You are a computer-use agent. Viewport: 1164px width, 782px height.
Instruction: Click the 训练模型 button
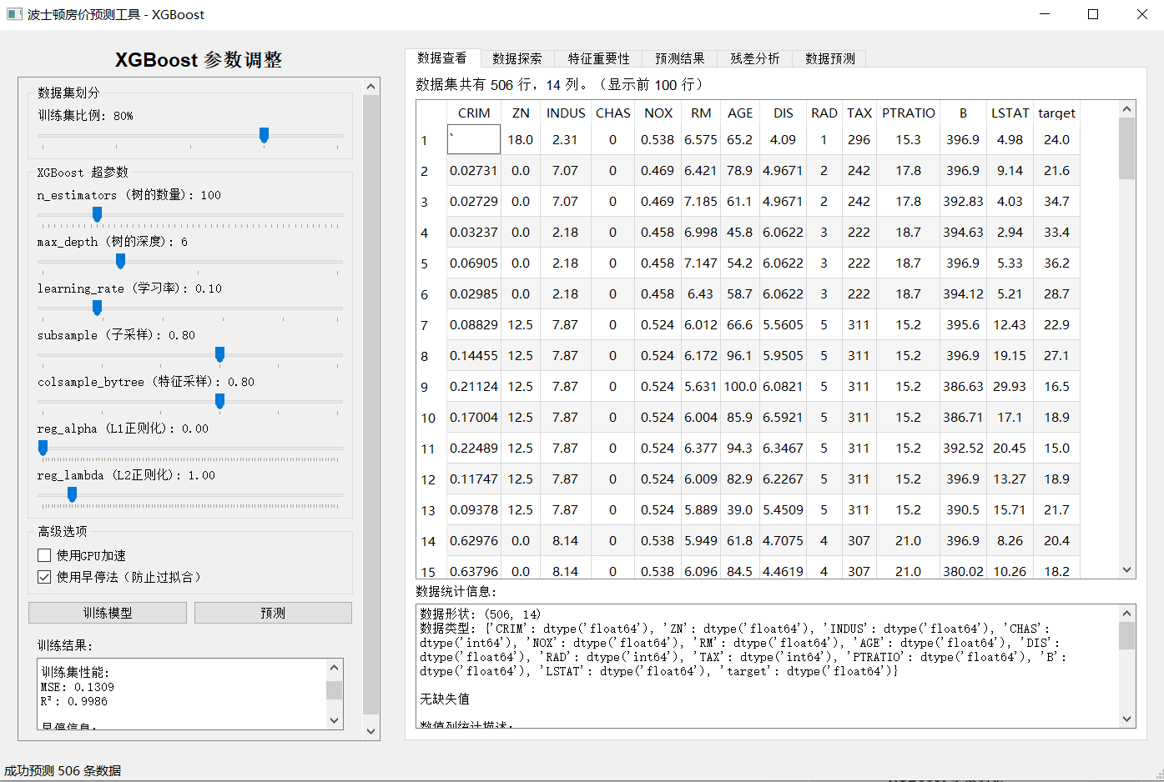[x=108, y=613]
